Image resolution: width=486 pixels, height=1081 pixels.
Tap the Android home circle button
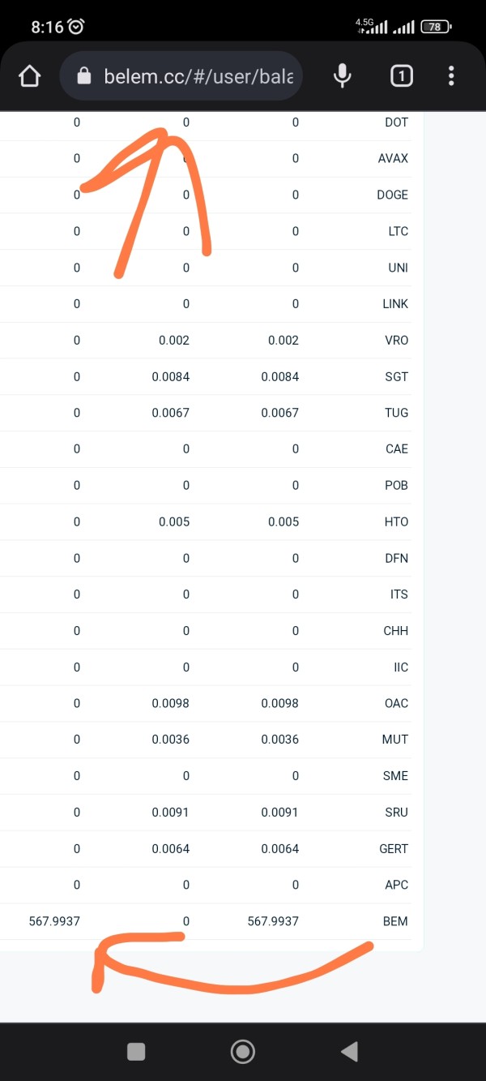tap(242, 1052)
